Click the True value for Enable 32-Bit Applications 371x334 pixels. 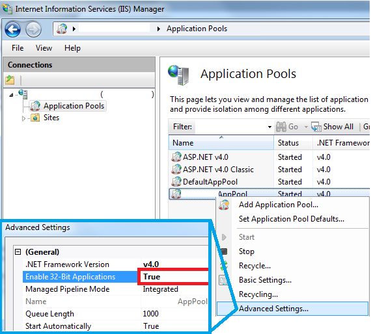152,277
